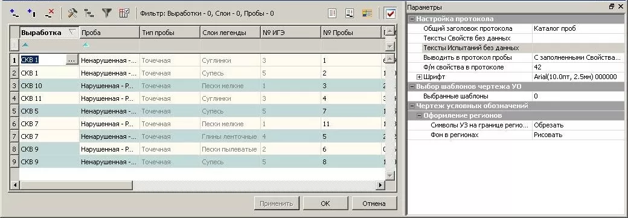Click the tree structure toolbar icon
Screen dimensions: 628x218
click(x=89, y=13)
